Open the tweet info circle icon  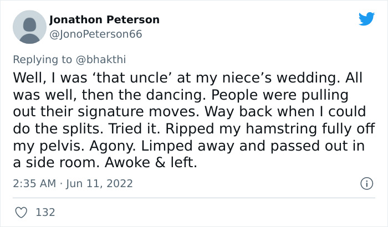[x=366, y=183]
